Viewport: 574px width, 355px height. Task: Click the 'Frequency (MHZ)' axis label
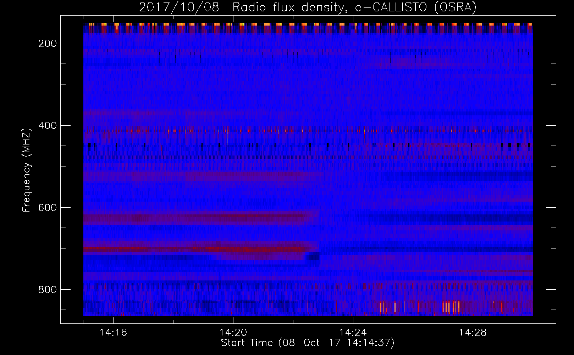pyautogui.click(x=27, y=170)
